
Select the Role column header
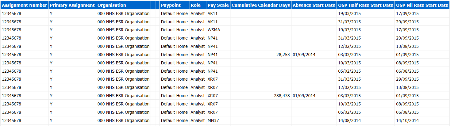pyautogui.click(x=195, y=5)
